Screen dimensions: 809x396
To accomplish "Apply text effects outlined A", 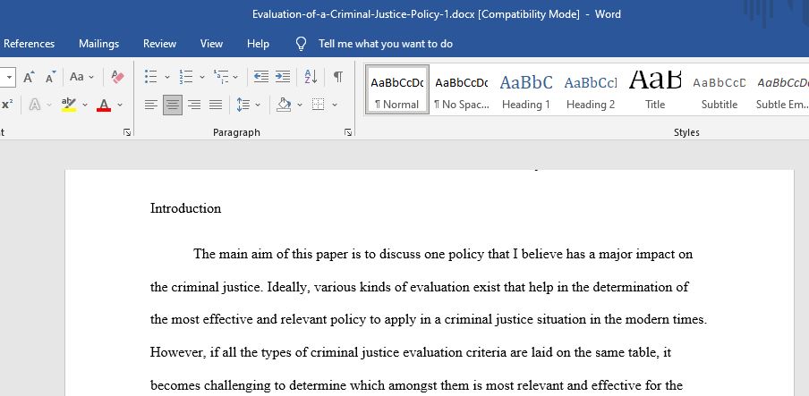I will coord(35,105).
